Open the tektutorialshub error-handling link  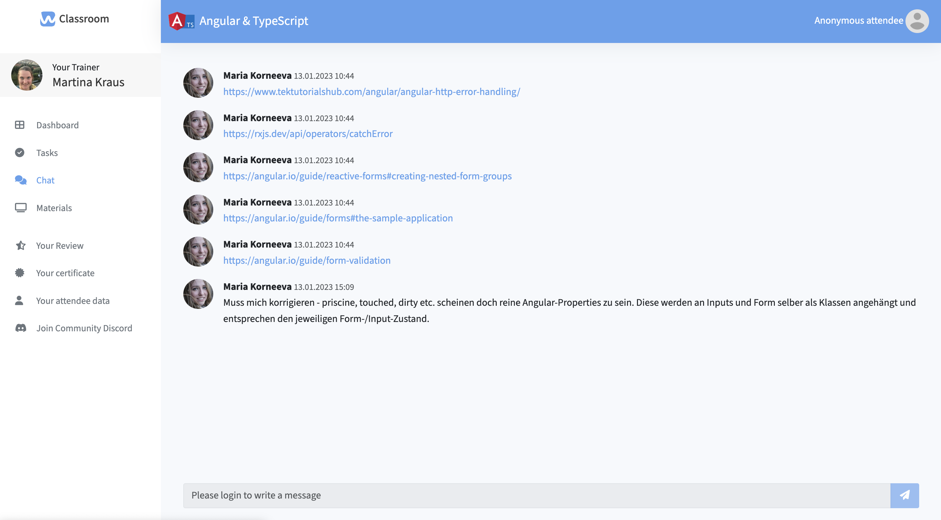(x=372, y=92)
